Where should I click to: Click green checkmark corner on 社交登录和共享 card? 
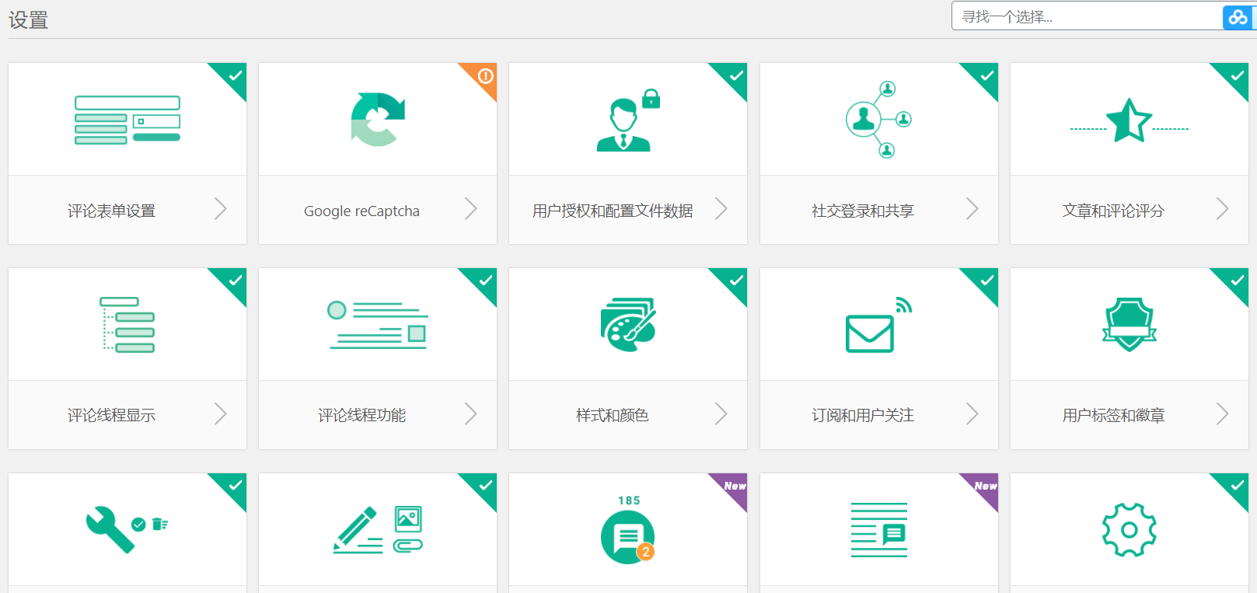[x=985, y=76]
